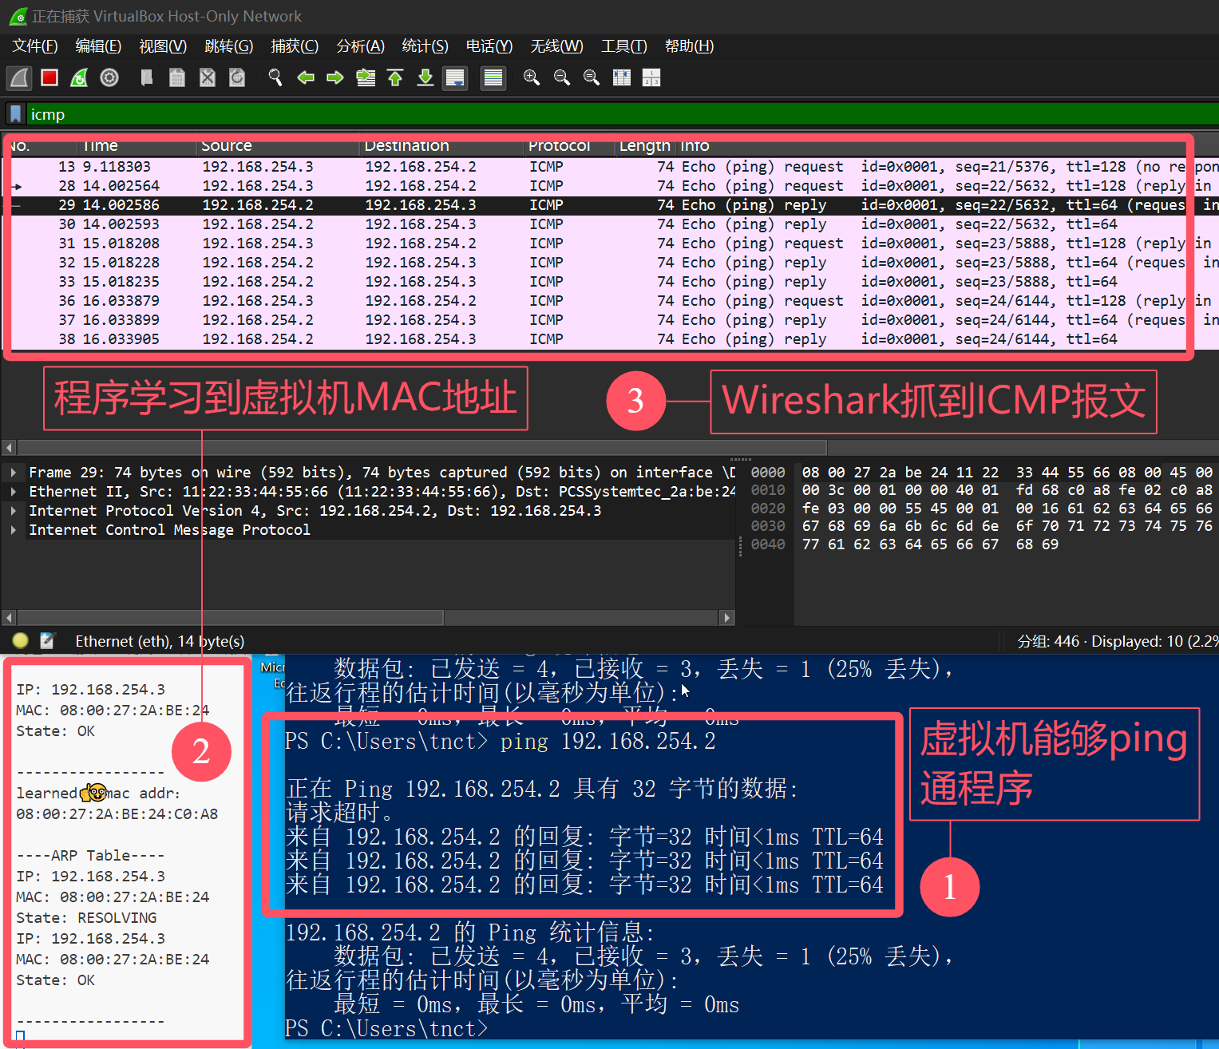Image resolution: width=1219 pixels, height=1049 pixels.
Task: Sort packets by Source column header
Action: (227, 146)
